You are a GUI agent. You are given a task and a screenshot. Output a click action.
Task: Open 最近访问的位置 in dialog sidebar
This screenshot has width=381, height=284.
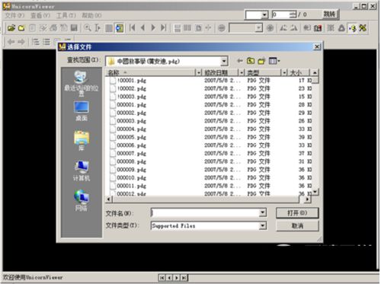(x=82, y=83)
